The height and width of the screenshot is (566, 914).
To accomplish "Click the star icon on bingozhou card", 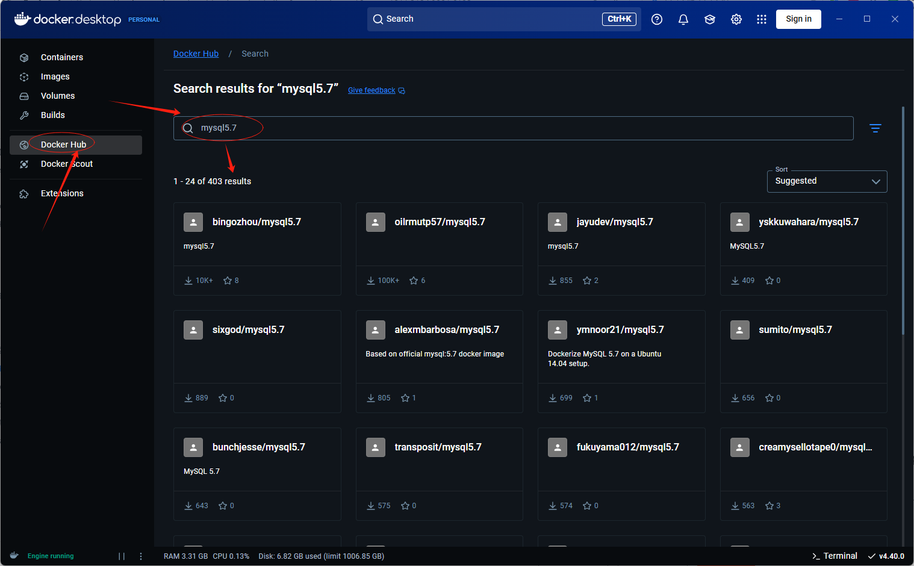I will point(228,281).
